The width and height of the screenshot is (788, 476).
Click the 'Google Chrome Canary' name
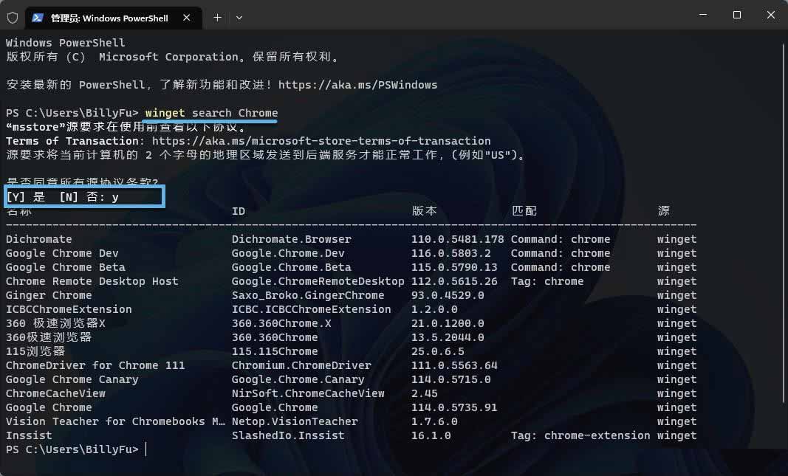click(x=72, y=379)
